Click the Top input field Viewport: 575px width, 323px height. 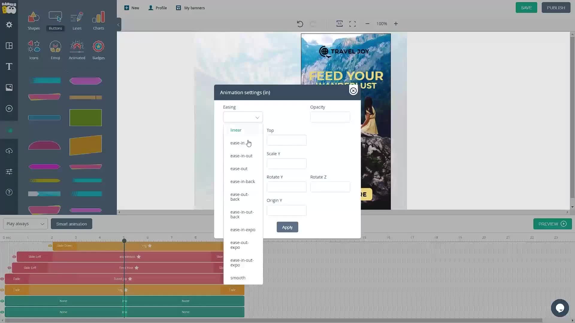coord(287,140)
